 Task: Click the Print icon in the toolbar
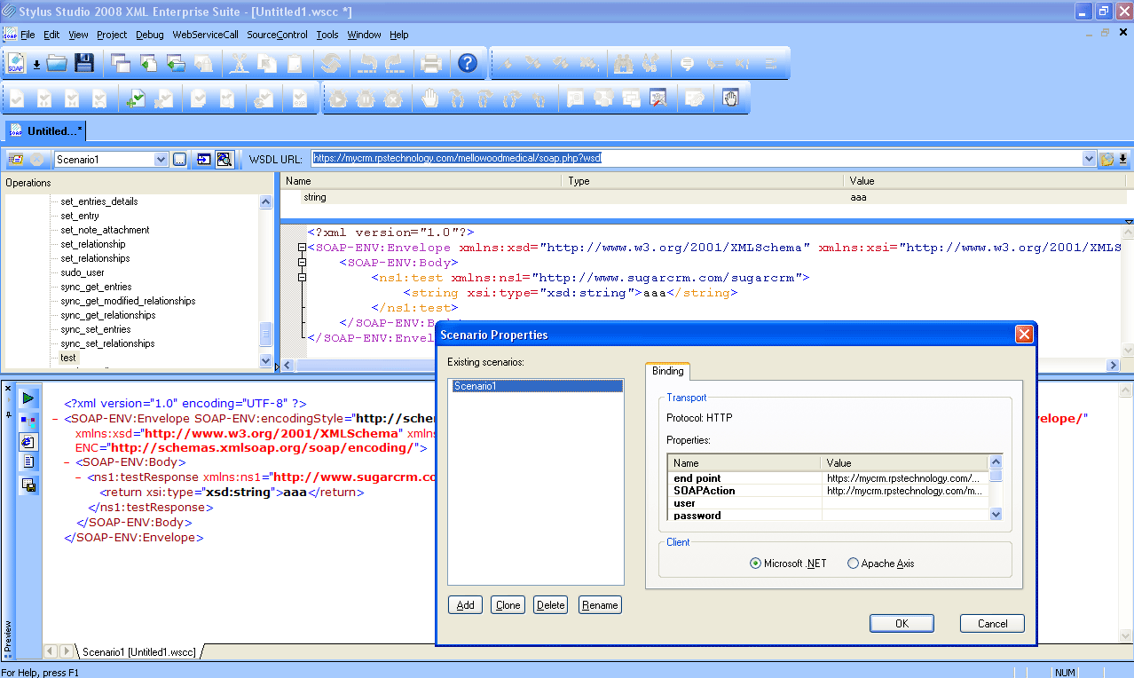[x=431, y=63]
